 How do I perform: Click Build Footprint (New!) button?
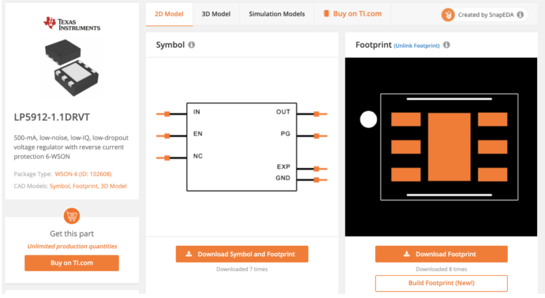coord(441,283)
